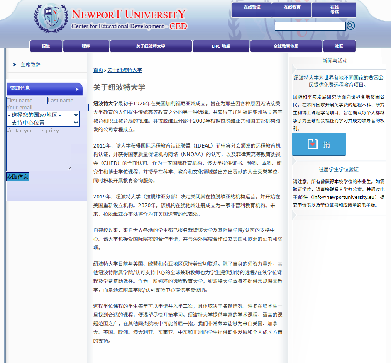391x363 pixels.
Task: Click the Newport University title text
Action: (x=129, y=14)
